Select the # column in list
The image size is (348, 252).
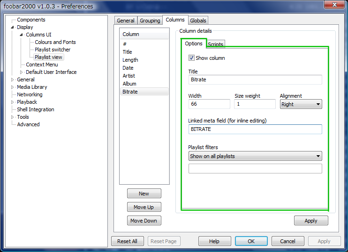(144, 44)
